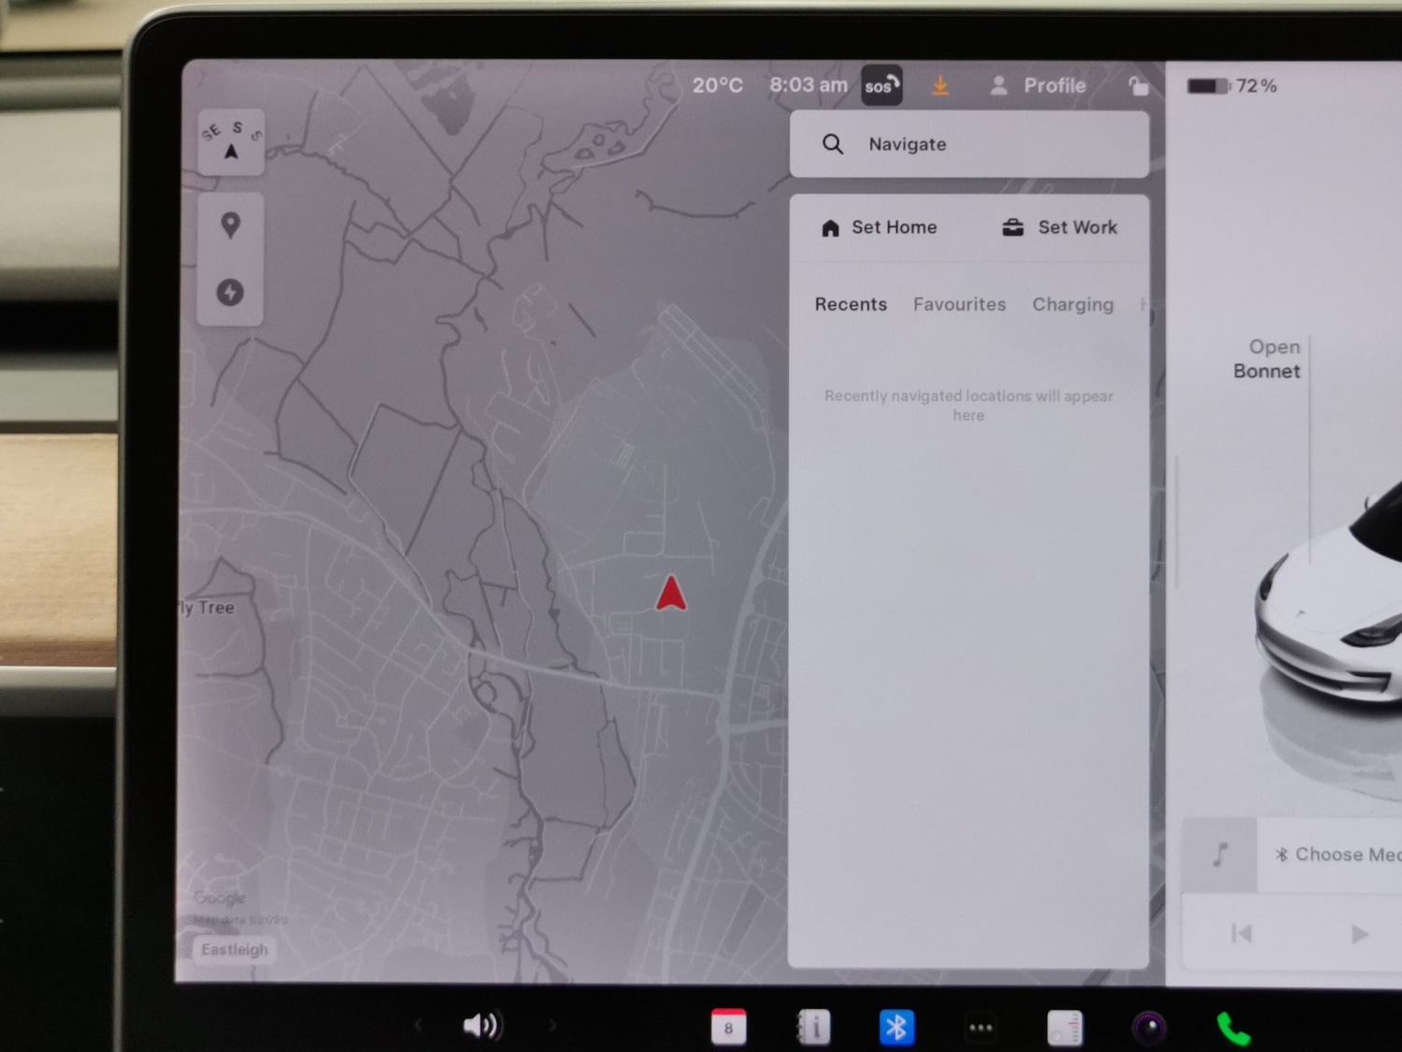Tap the Navigate search field
The height and width of the screenshot is (1052, 1402).
tap(969, 144)
